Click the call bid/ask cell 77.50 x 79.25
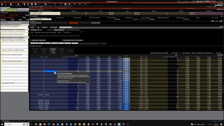Image resolution: width=224 pixels, height=126 pixels. 43,109
